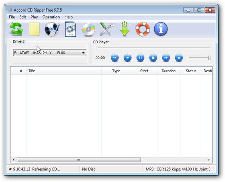The width and height of the screenshot is (225, 182).
Task: Select the MP3 output format icon
Action: 70,29
